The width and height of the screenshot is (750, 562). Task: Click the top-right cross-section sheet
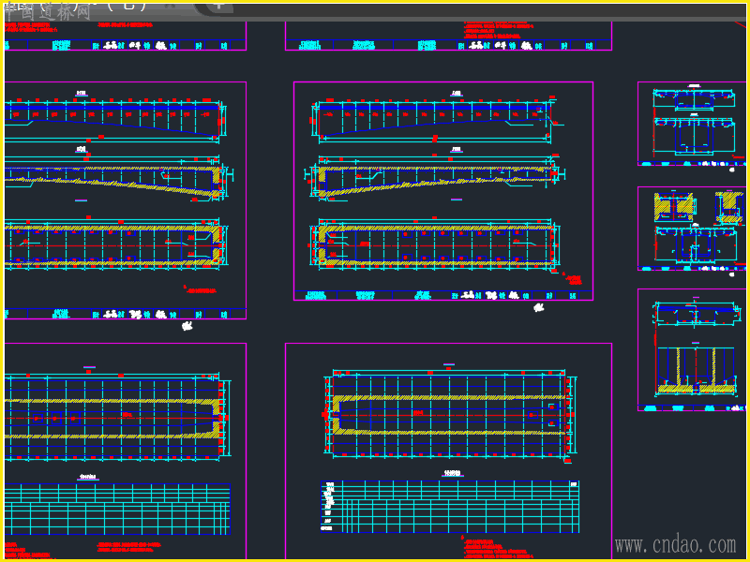point(693,124)
